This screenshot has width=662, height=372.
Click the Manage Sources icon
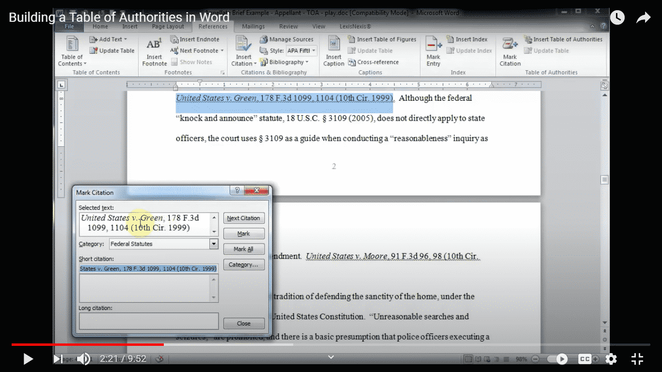[x=287, y=39]
